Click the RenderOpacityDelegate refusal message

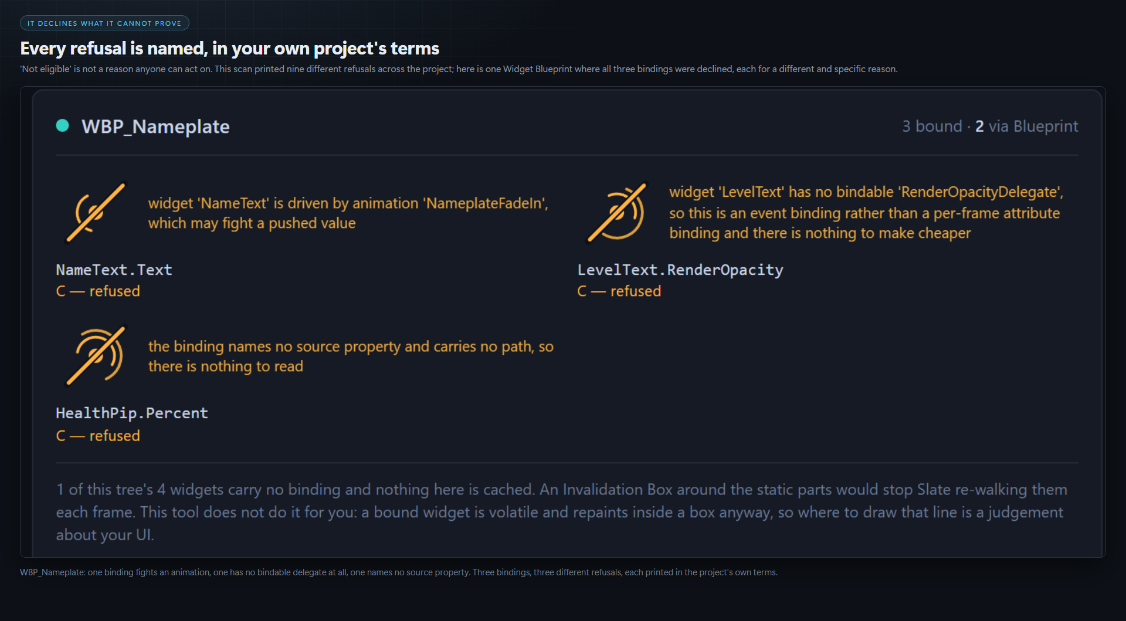click(867, 213)
